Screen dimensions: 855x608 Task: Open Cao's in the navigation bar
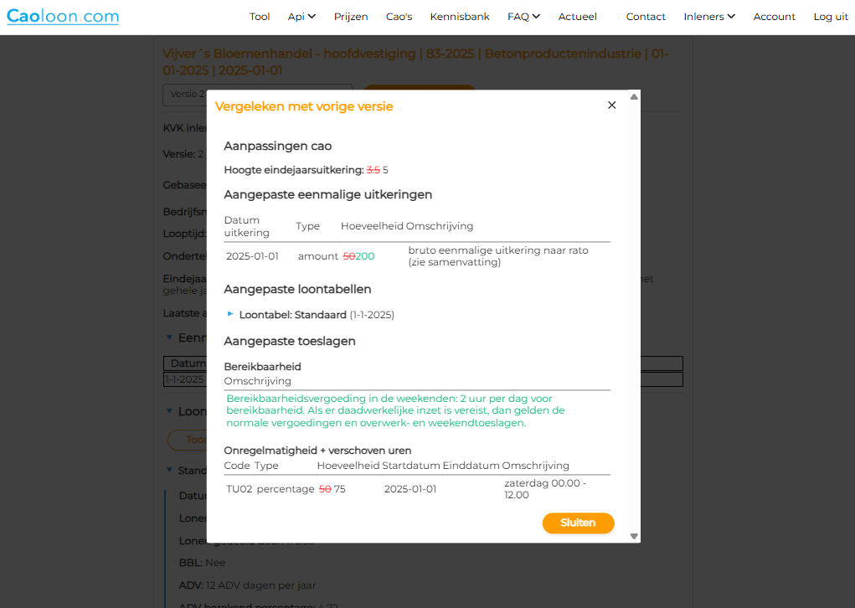[399, 17]
